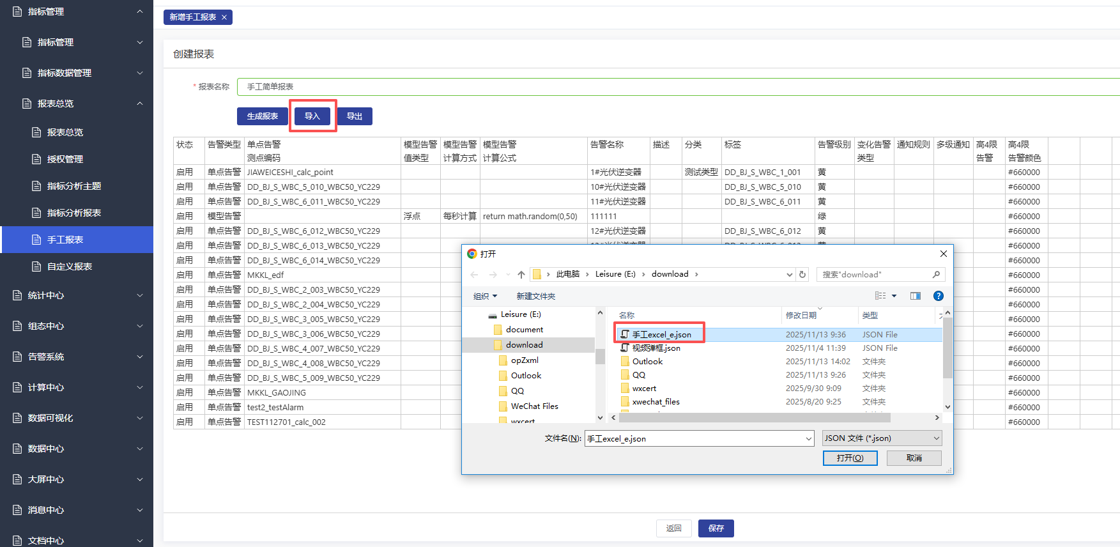This screenshot has width=1120, height=547.
Task: Click the up-one-level arrow in file dialog
Action: [521, 275]
